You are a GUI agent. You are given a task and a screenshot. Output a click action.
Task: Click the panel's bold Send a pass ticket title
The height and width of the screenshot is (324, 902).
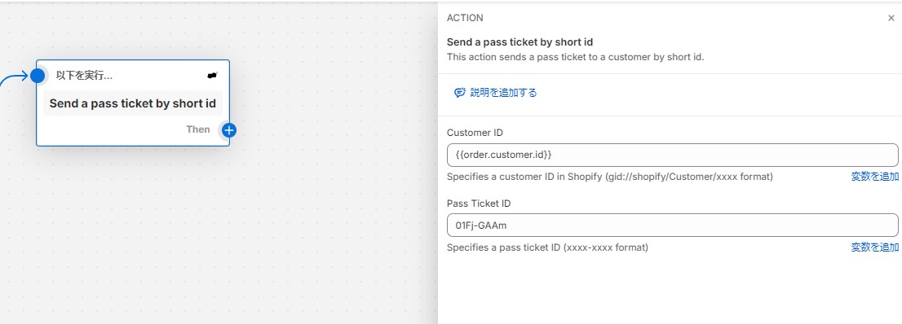520,42
